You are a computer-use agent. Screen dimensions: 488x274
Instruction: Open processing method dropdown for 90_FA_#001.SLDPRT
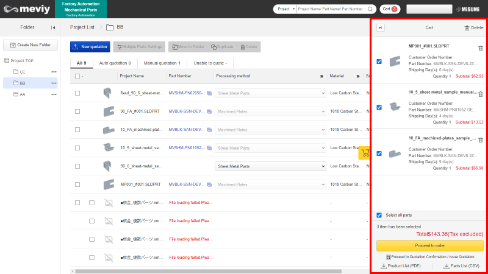point(270,111)
